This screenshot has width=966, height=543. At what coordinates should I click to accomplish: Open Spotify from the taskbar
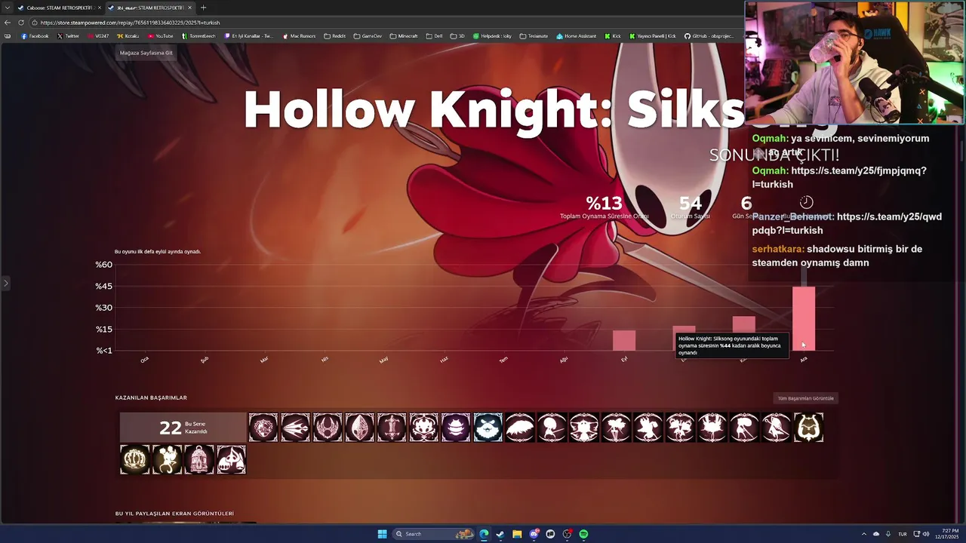(x=584, y=534)
